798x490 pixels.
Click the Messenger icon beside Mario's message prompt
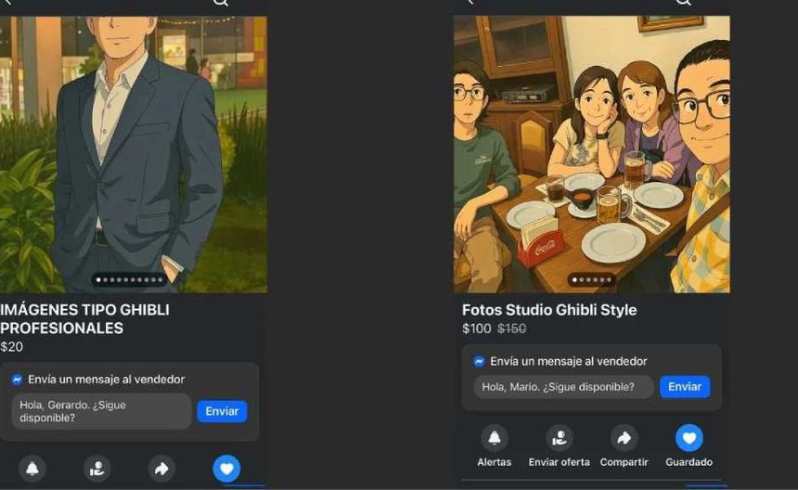coord(479,361)
